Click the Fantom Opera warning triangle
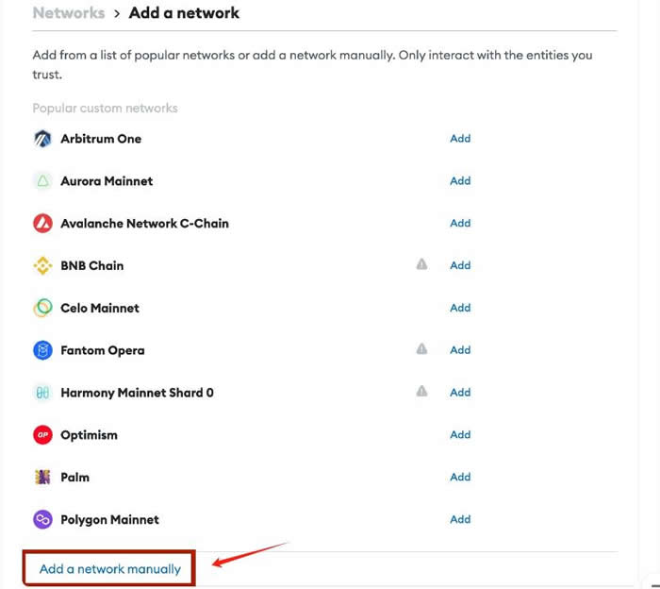Image resolution: width=660 pixels, height=589 pixels. (422, 349)
